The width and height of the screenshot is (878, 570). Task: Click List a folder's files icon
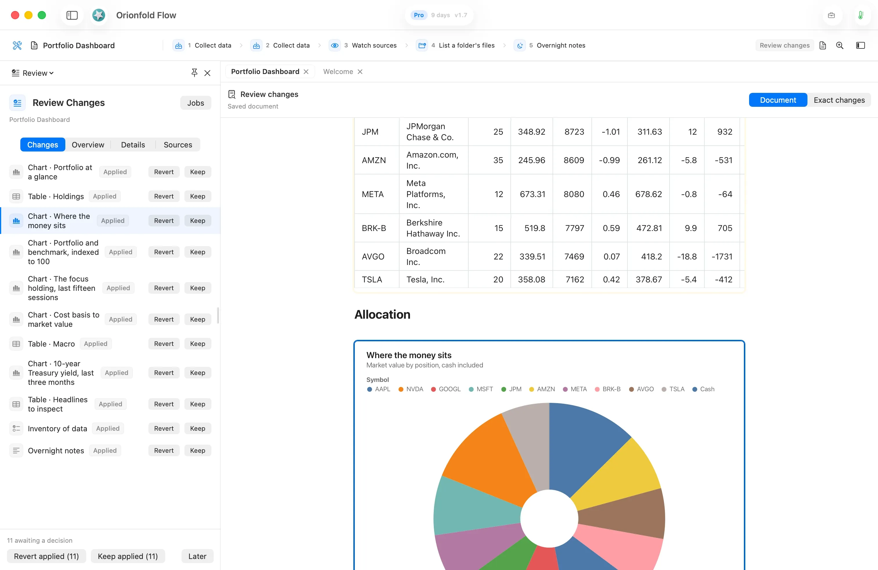tap(422, 45)
